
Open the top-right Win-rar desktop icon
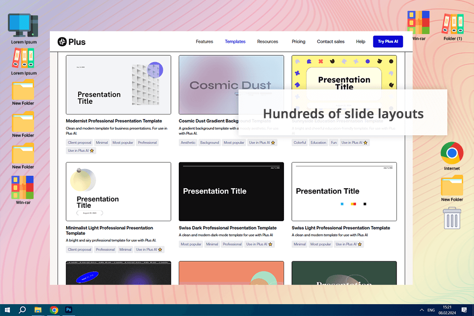click(419, 25)
